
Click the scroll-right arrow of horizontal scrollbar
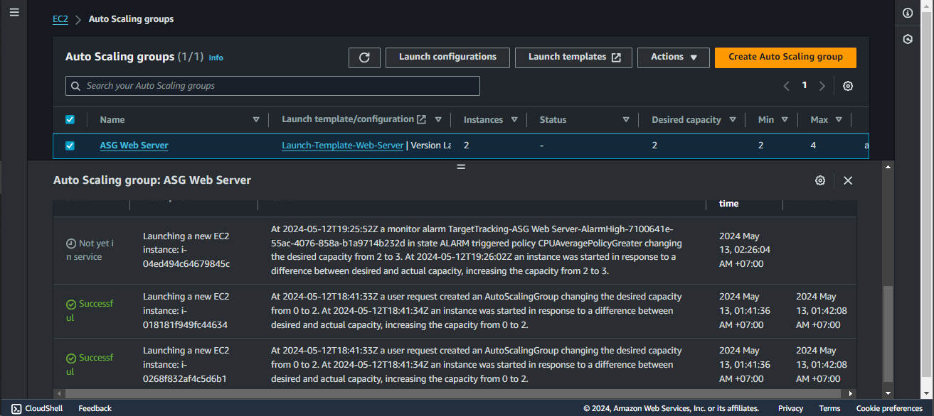point(851,393)
